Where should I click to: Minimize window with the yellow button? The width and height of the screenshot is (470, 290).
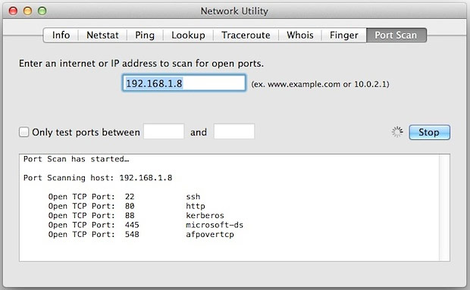pyautogui.click(x=27, y=11)
